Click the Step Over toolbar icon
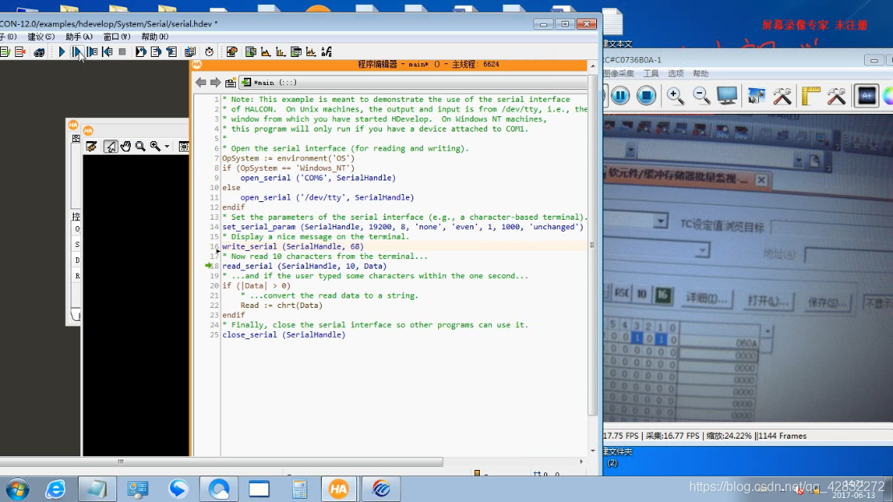Viewport: 893px width, 502px height. tap(76, 52)
